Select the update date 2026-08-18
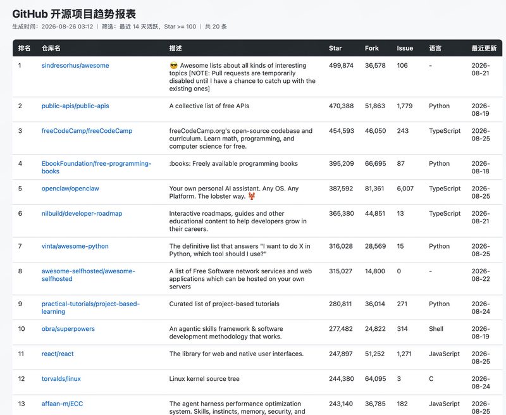The height and width of the screenshot is (415, 506). (481, 168)
